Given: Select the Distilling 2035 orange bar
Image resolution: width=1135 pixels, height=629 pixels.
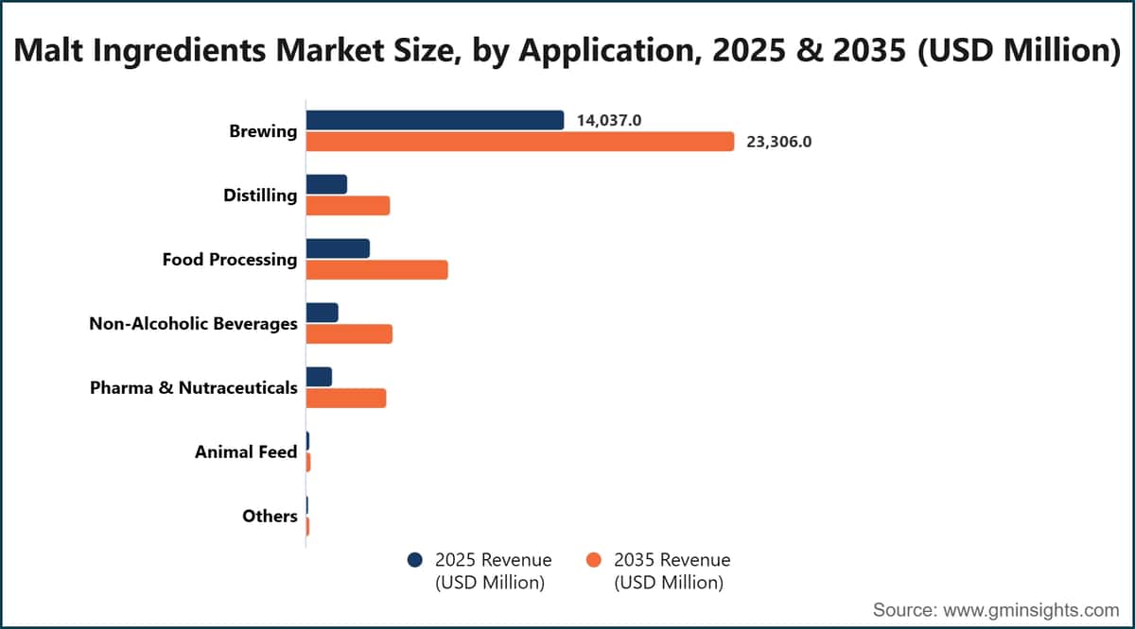Looking at the screenshot, I should tap(348, 205).
